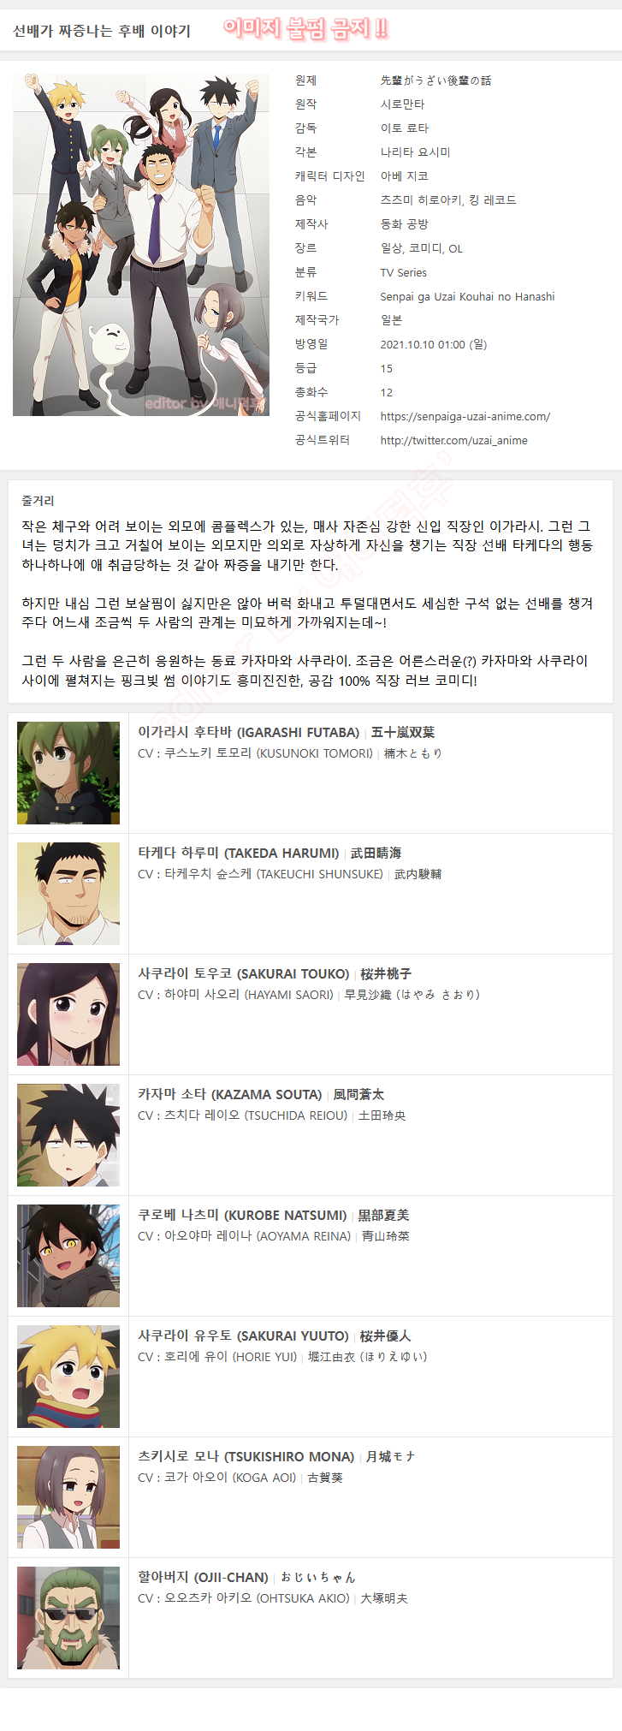Click the keyword Senpai ga Uzai Kouhai no Hanashi
The height and width of the screenshot is (1731, 622).
click(x=467, y=297)
